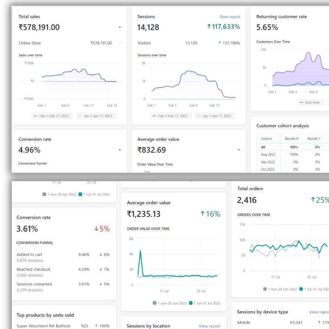This screenshot has width=329, height=329.
Task: Click the Returning customer rate title
Action: tap(281, 17)
